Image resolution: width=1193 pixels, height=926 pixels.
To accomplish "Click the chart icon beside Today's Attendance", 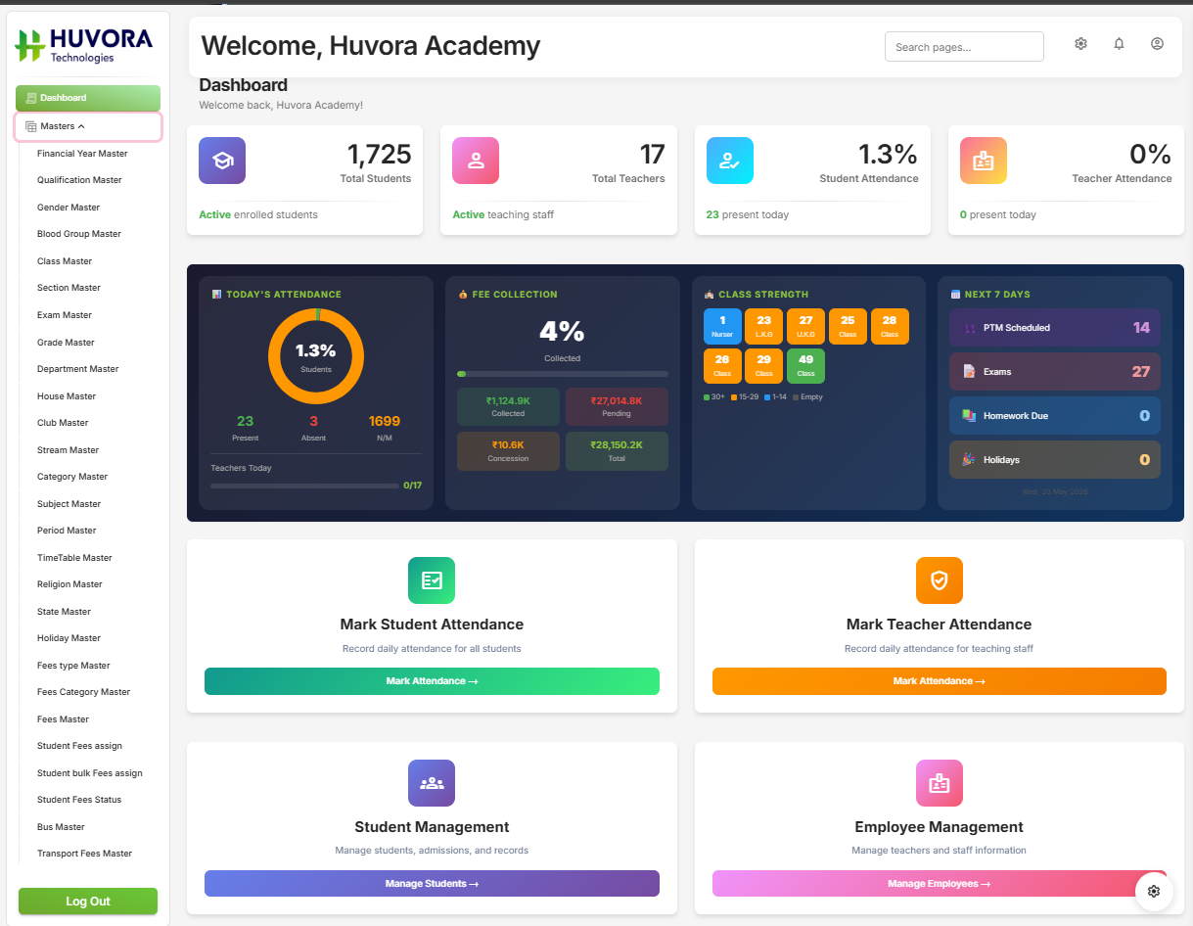I will point(216,294).
